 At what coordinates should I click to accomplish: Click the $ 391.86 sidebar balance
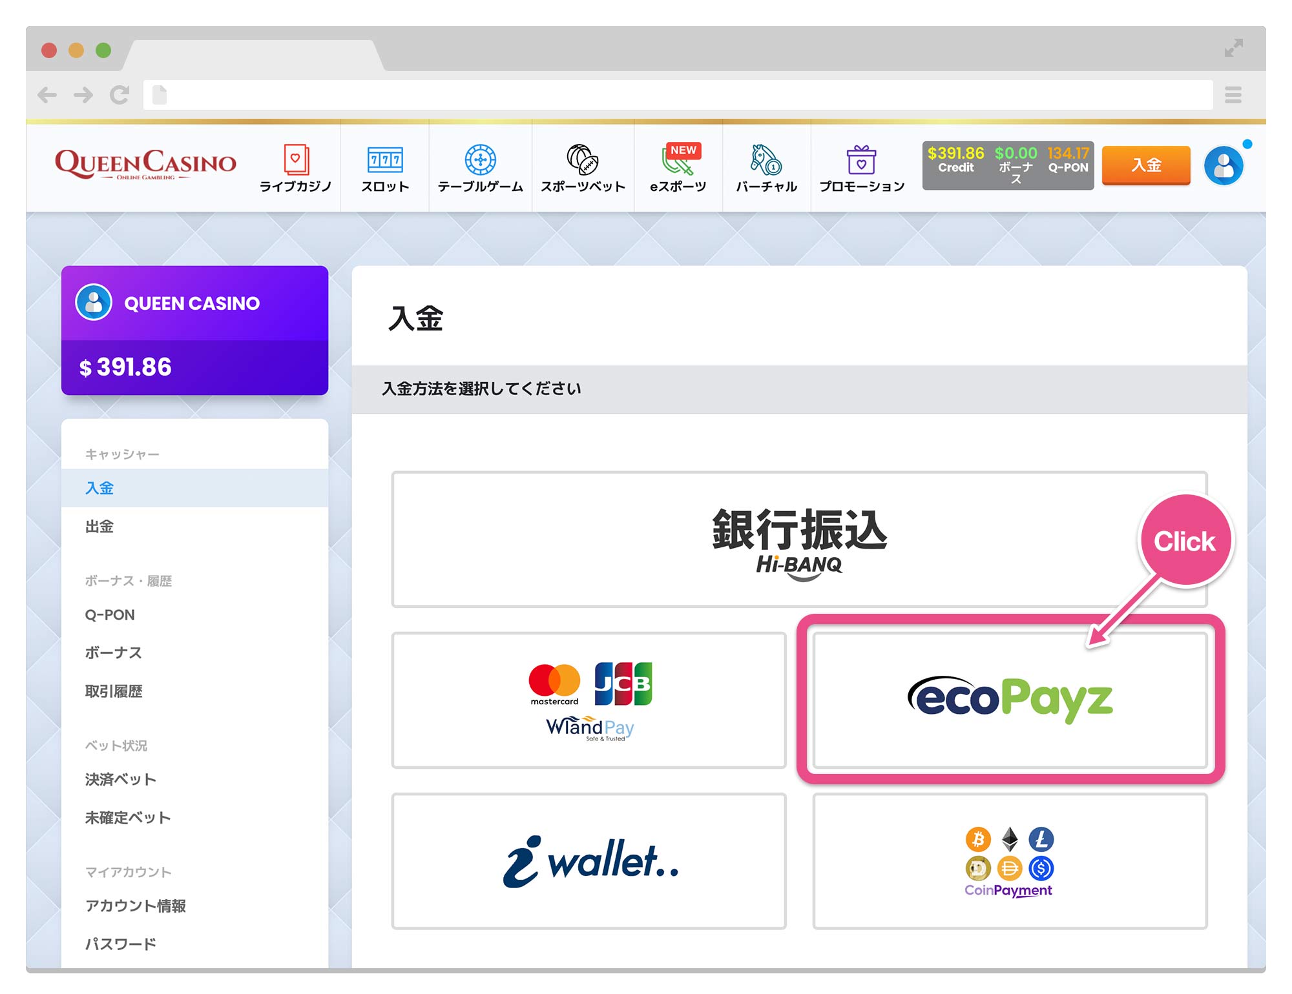pyautogui.click(x=125, y=367)
